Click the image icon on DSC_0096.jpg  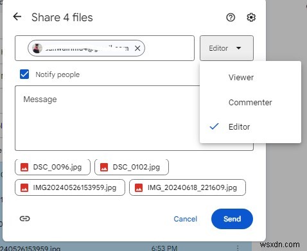coord(24,167)
